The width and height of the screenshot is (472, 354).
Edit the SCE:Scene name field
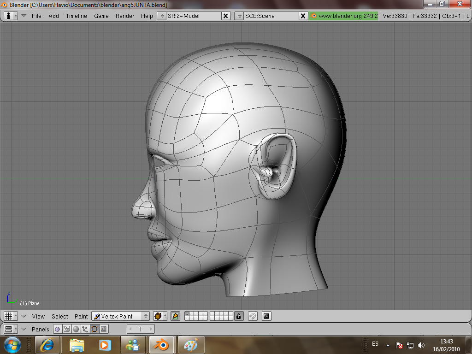pos(271,16)
